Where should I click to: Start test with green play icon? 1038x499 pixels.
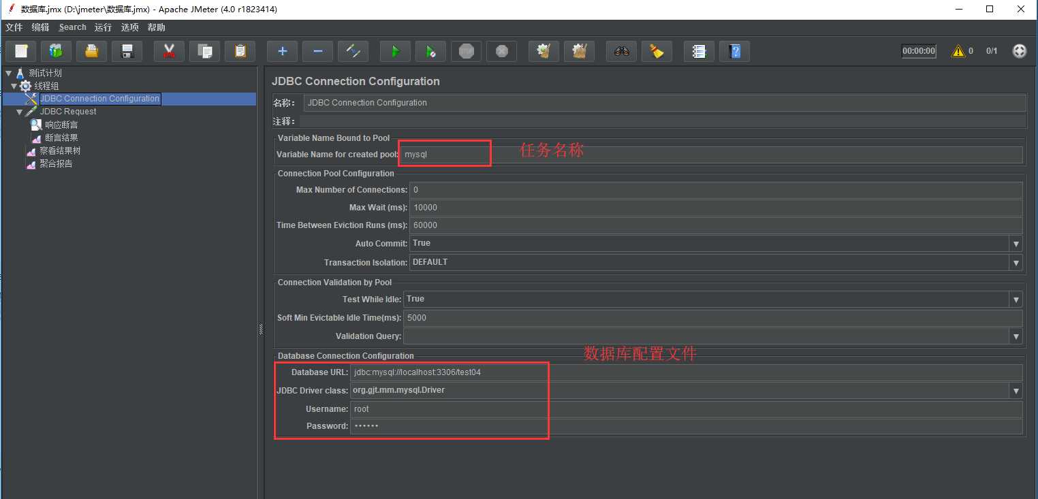[x=395, y=51]
